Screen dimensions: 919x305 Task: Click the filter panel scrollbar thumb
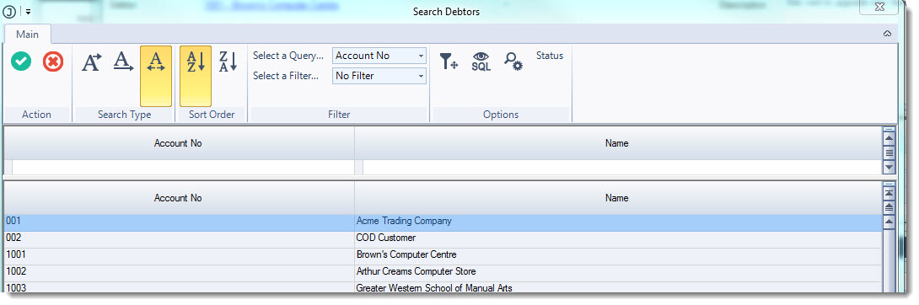pos(889,152)
